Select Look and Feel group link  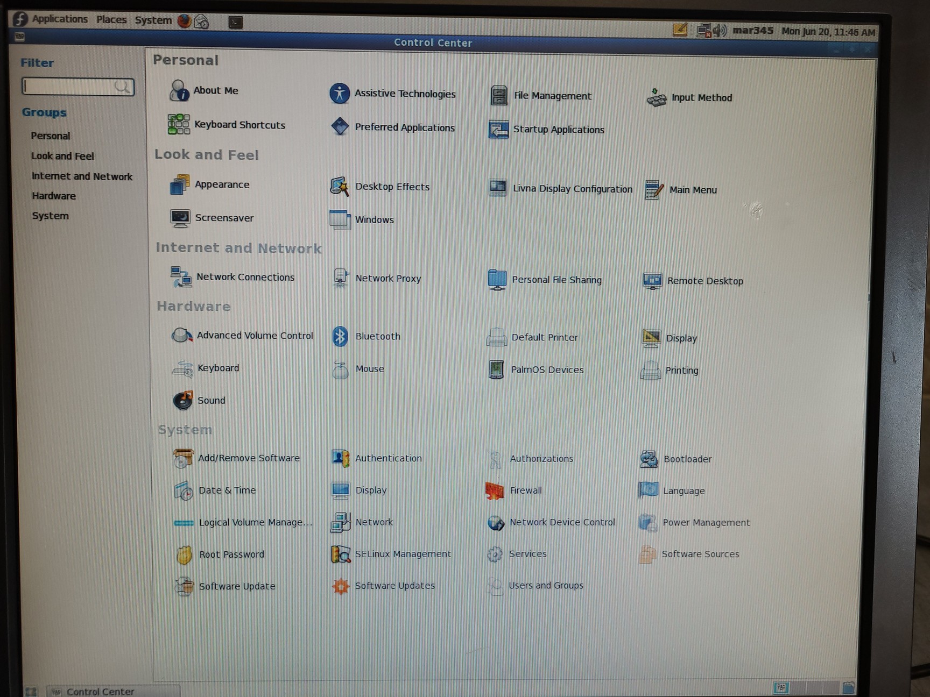pyautogui.click(x=62, y=156)
